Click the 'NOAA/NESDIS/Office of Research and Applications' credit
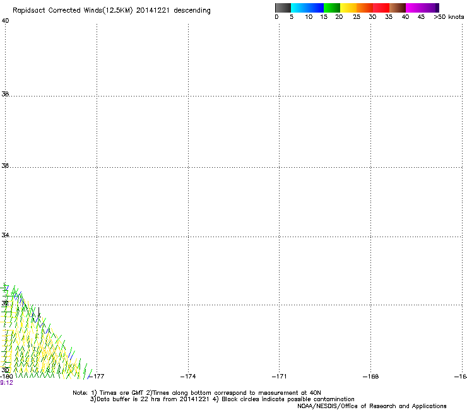Viewport: 467px width, 410px height. click(x=372, y=406)
